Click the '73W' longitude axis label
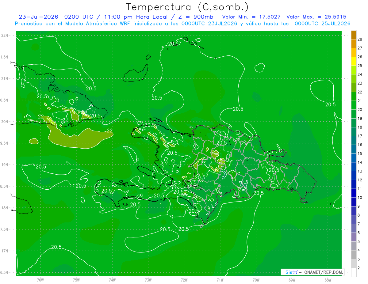This screenshot has height=284, width=368. tap(148, 280)
